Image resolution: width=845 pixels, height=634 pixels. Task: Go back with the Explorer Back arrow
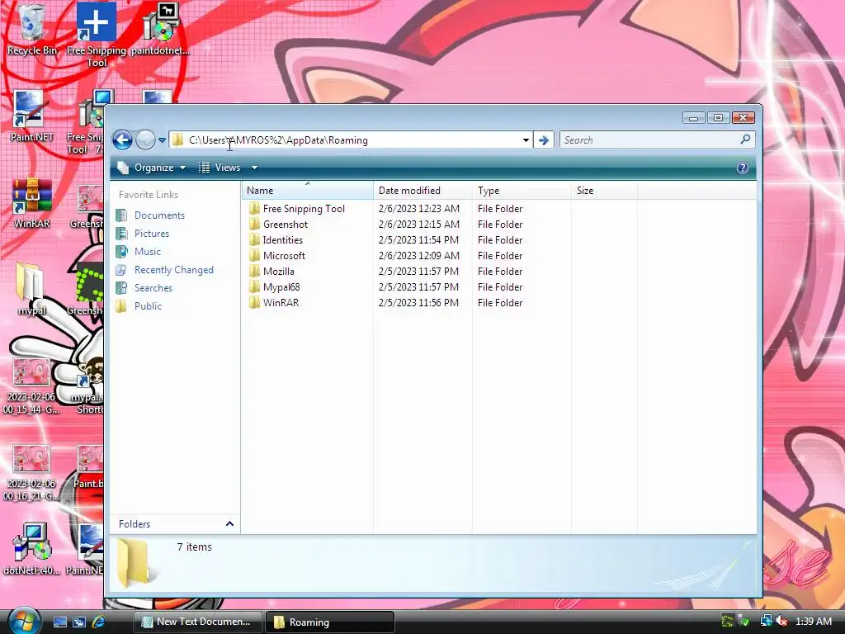coord(122,140)
